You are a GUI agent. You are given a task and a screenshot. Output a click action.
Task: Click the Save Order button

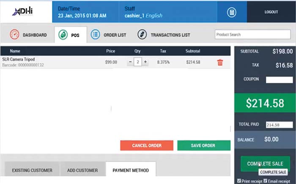(x=204, y=146)
